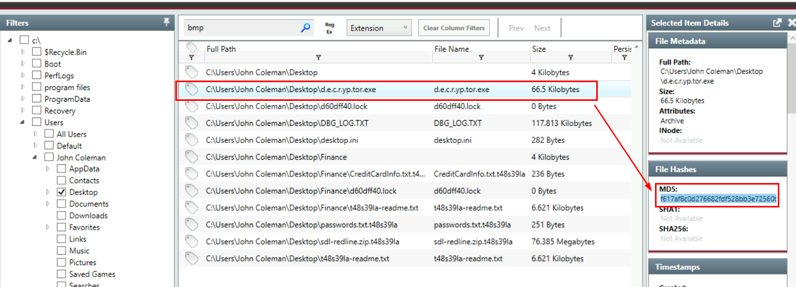
Task: Click tag icon for the Desktop folder row
Action: click(192, 72)
